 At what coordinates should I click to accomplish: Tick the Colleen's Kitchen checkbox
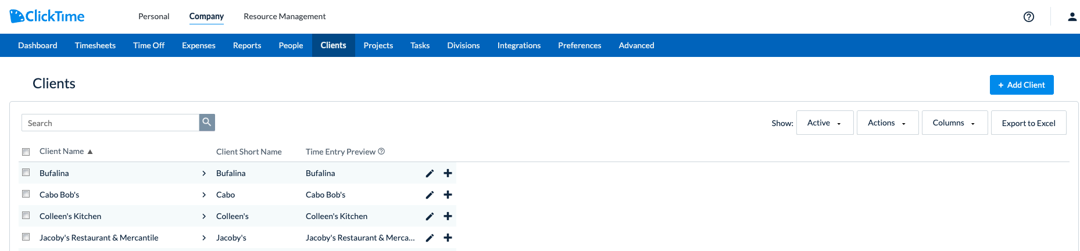(26, 216)
